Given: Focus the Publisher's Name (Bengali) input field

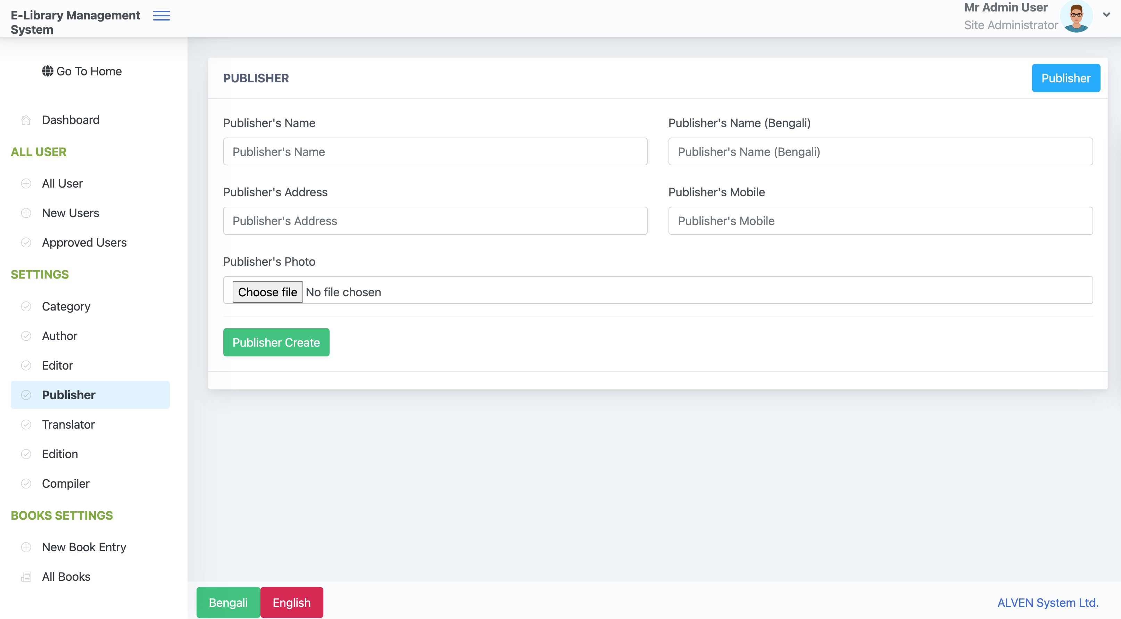Looking at the screenshot, I should pyautogui.click(x=880, y=151).
